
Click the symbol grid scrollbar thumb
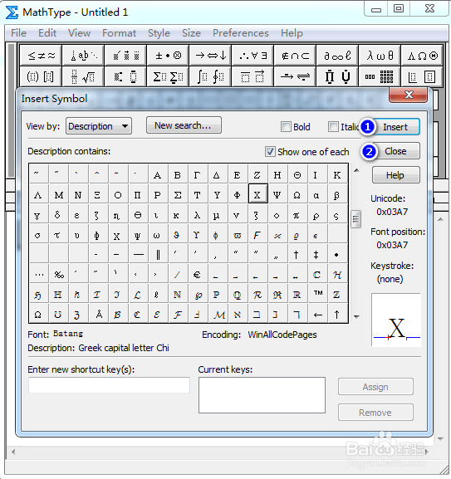(x=355, y=218)
